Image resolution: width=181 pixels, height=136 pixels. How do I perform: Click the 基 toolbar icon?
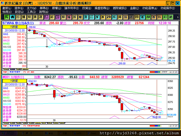(x=154, y=17)
